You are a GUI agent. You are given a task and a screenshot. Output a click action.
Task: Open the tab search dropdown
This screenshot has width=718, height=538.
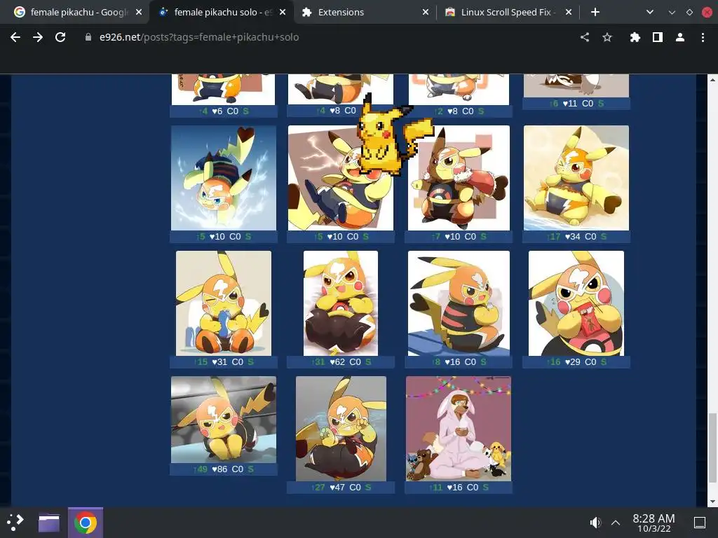click(x=650, y=12)
